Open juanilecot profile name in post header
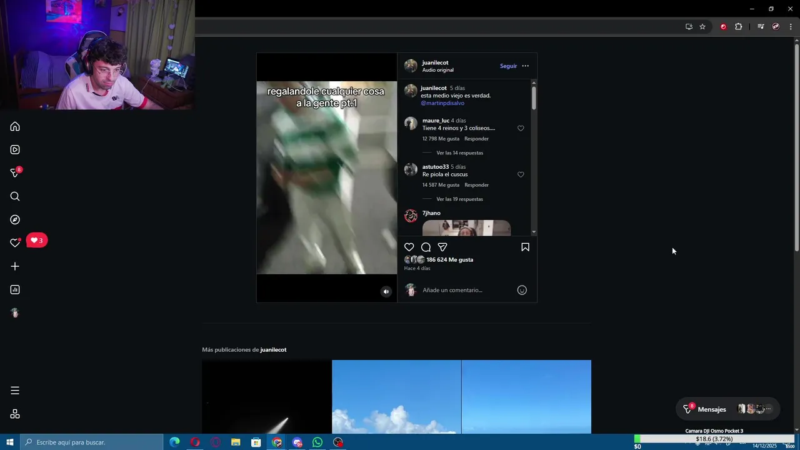 pyautogui.click(x=435, y=62)
